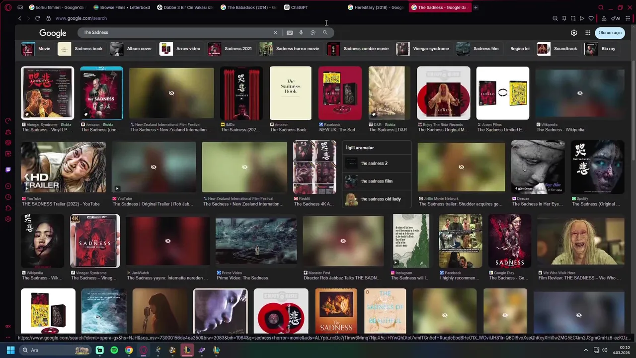Open the on-screen keyboard input tool
This screenshot has height=358, width=636.
[x=290, y=32]
